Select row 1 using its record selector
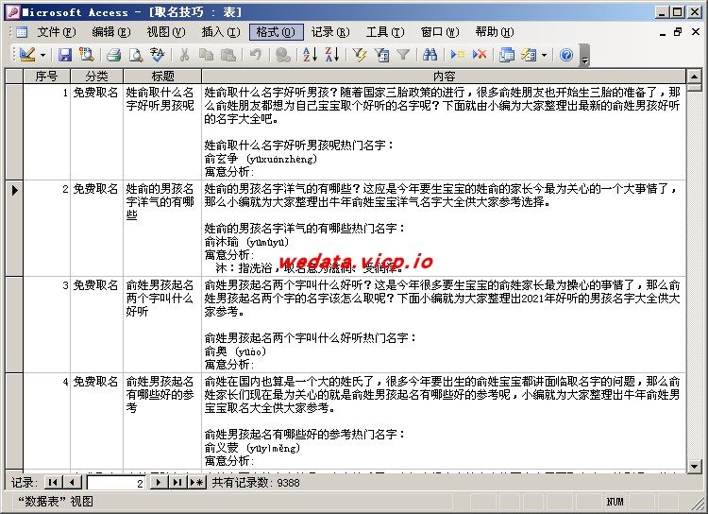 coord(14,132)
